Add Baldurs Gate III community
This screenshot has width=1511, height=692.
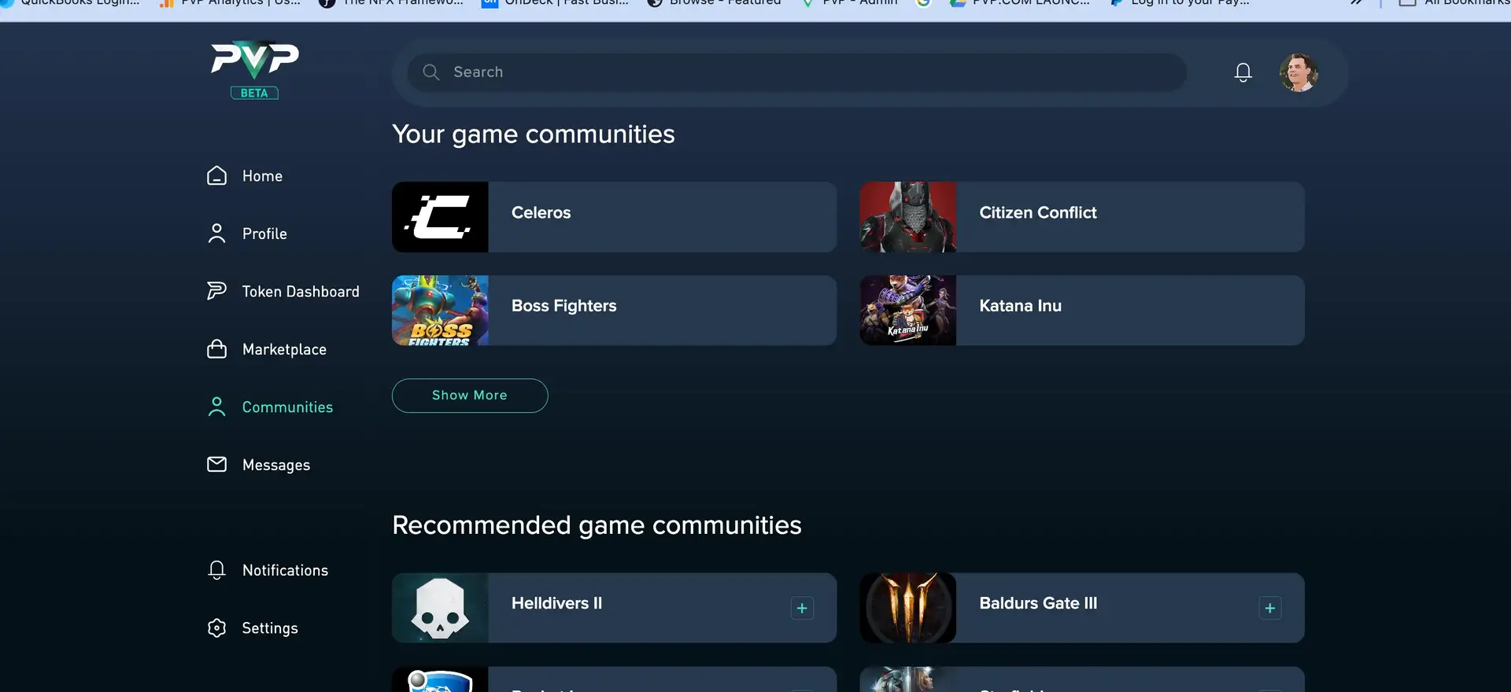click(1269, 608)
